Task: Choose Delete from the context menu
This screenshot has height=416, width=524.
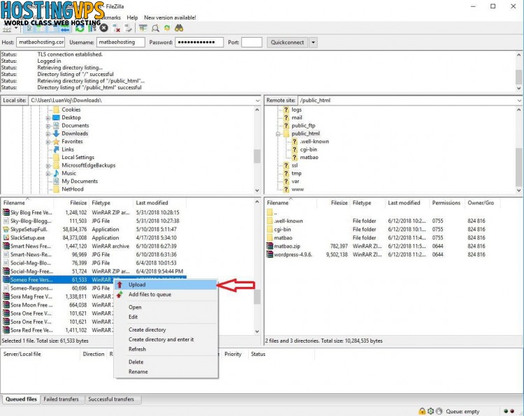Action: tap(166, 362)
